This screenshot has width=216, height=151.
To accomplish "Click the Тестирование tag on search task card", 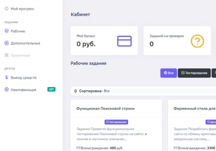I will pos(116,122).
